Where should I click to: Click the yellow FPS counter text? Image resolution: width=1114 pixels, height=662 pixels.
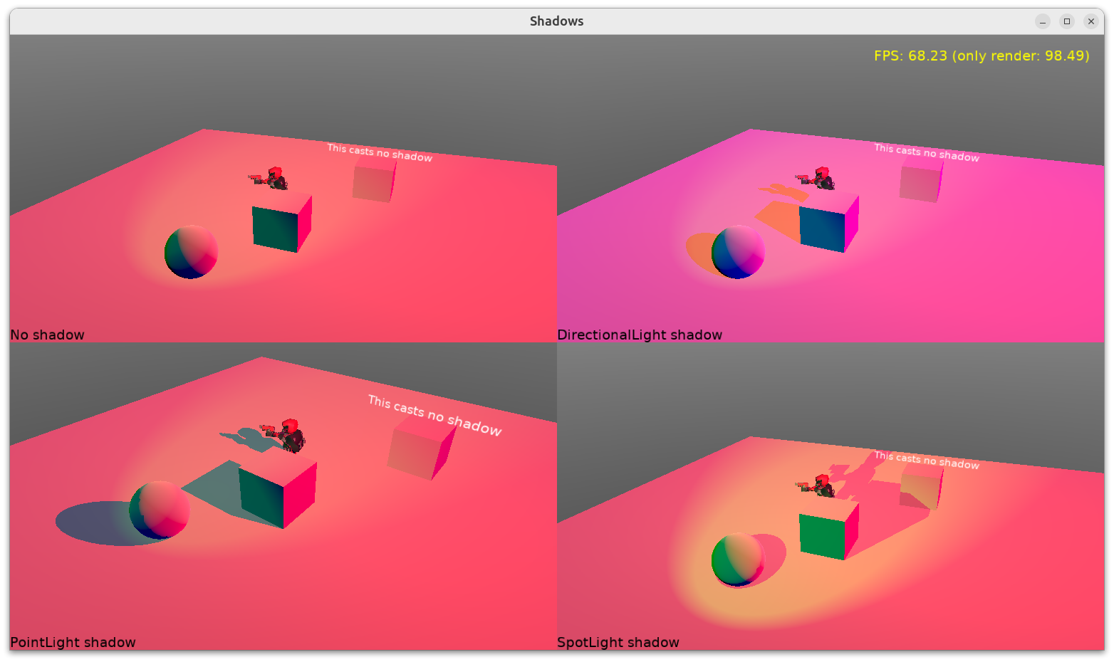[x=982, y=56]
